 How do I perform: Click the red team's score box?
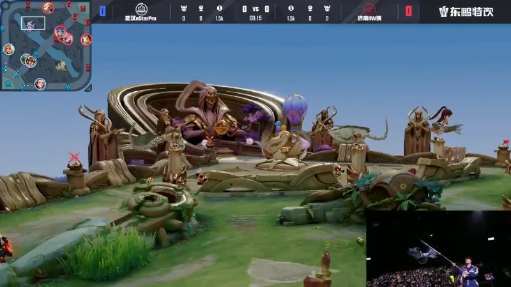click(408, 11)
